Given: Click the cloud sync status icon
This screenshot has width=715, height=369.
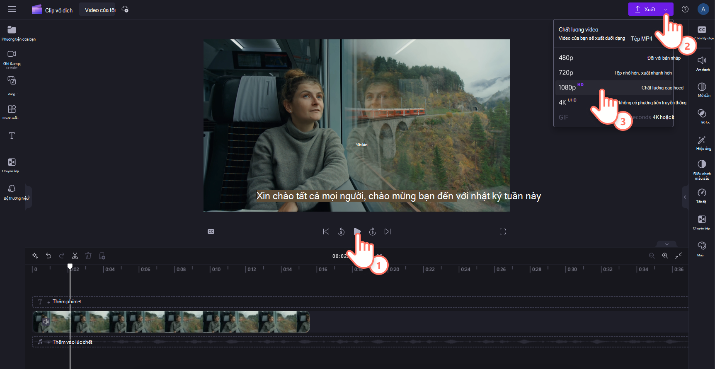Looking at the screenshot, I should point(125,9).
